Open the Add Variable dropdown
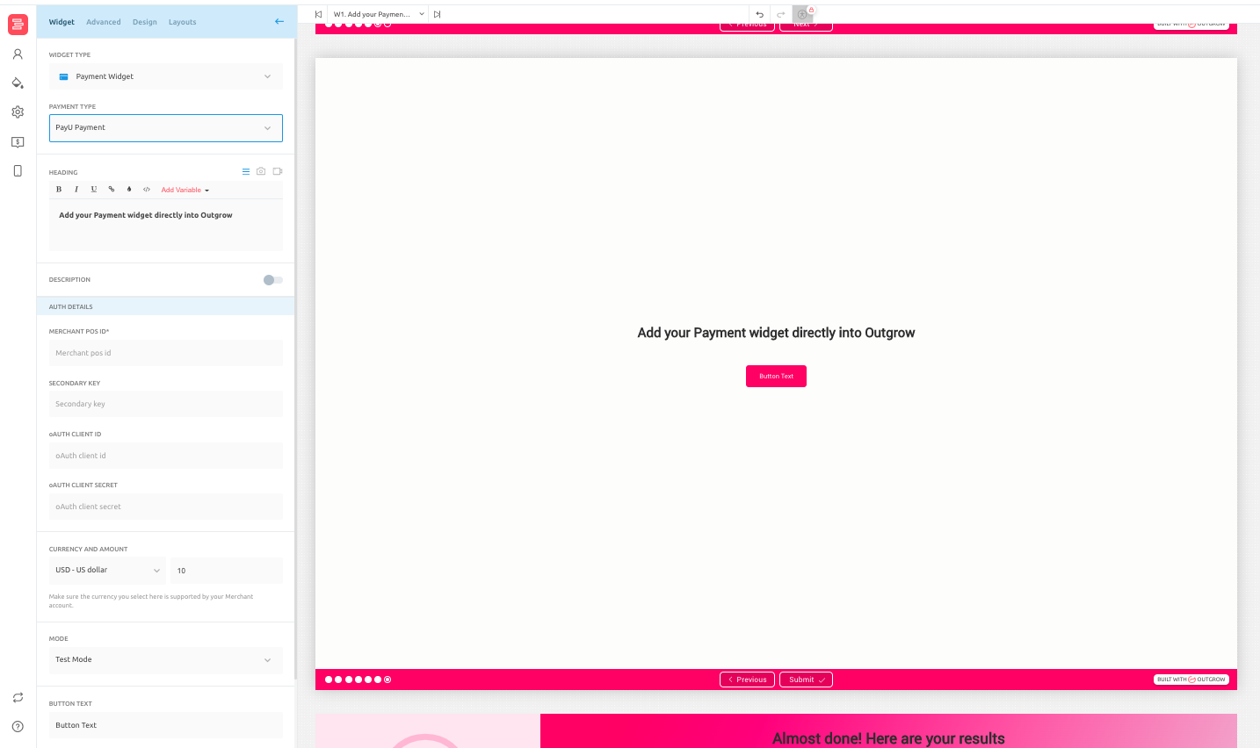Viewport: 1260px width, 748px height. coord(185,190)
